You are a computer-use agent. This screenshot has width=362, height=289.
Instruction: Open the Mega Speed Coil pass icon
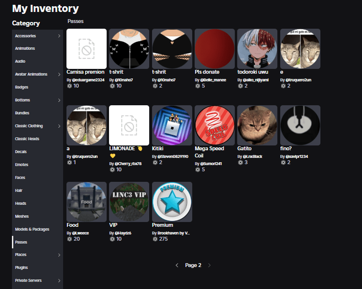click(x=214, y=125)
